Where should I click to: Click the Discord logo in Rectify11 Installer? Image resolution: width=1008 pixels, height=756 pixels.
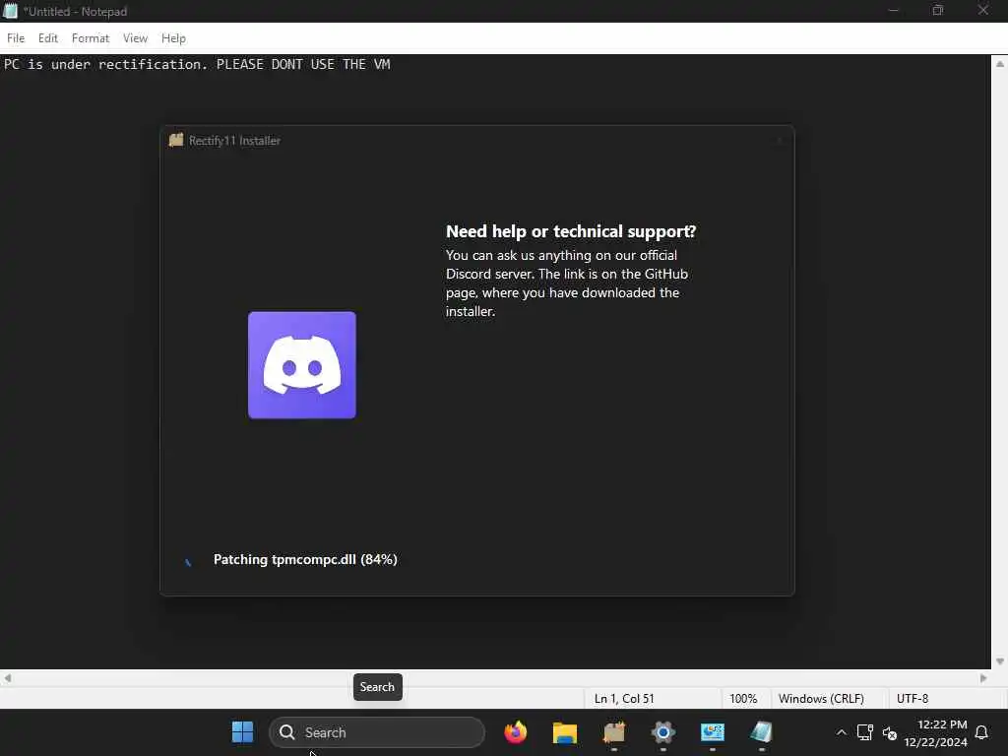(x=301, y=364)
